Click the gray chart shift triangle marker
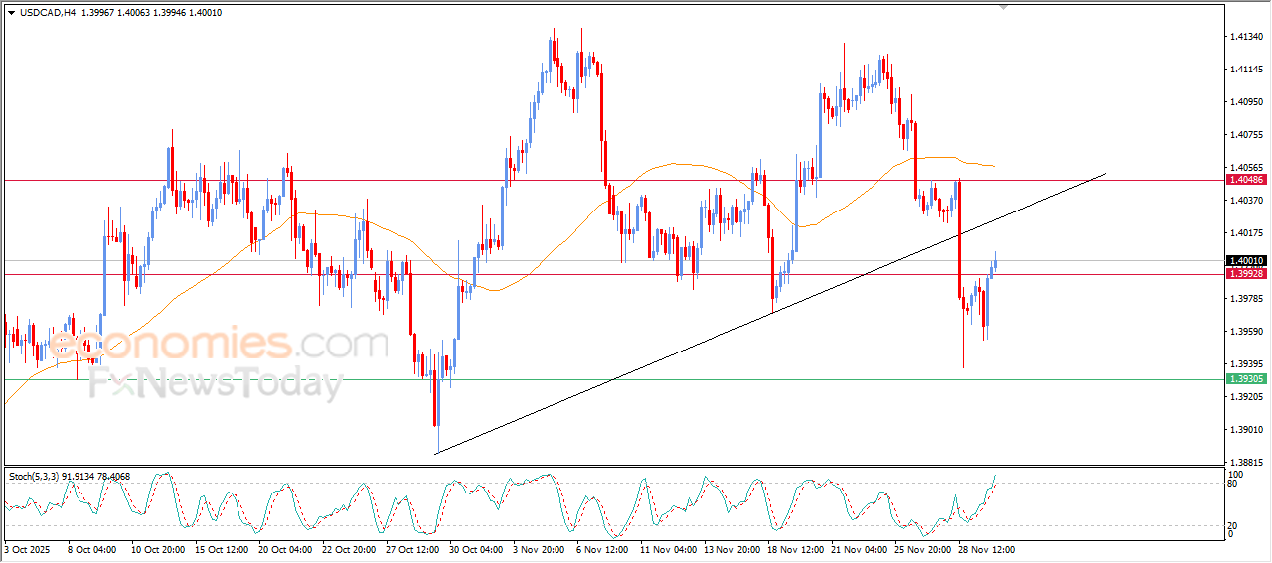 [x=1006, y=7]
